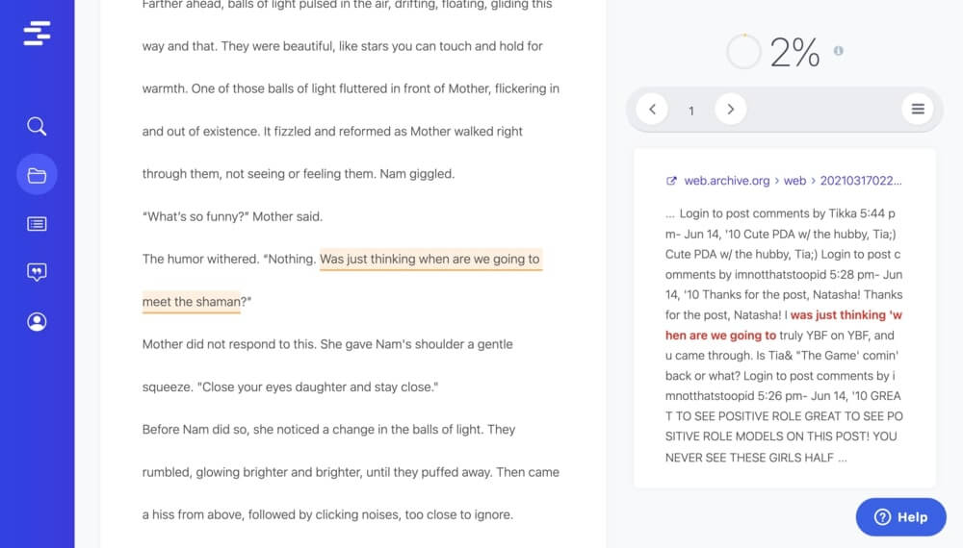
Task: Click the "web" breadcrumb segment of the source
Action: point(794,181)
